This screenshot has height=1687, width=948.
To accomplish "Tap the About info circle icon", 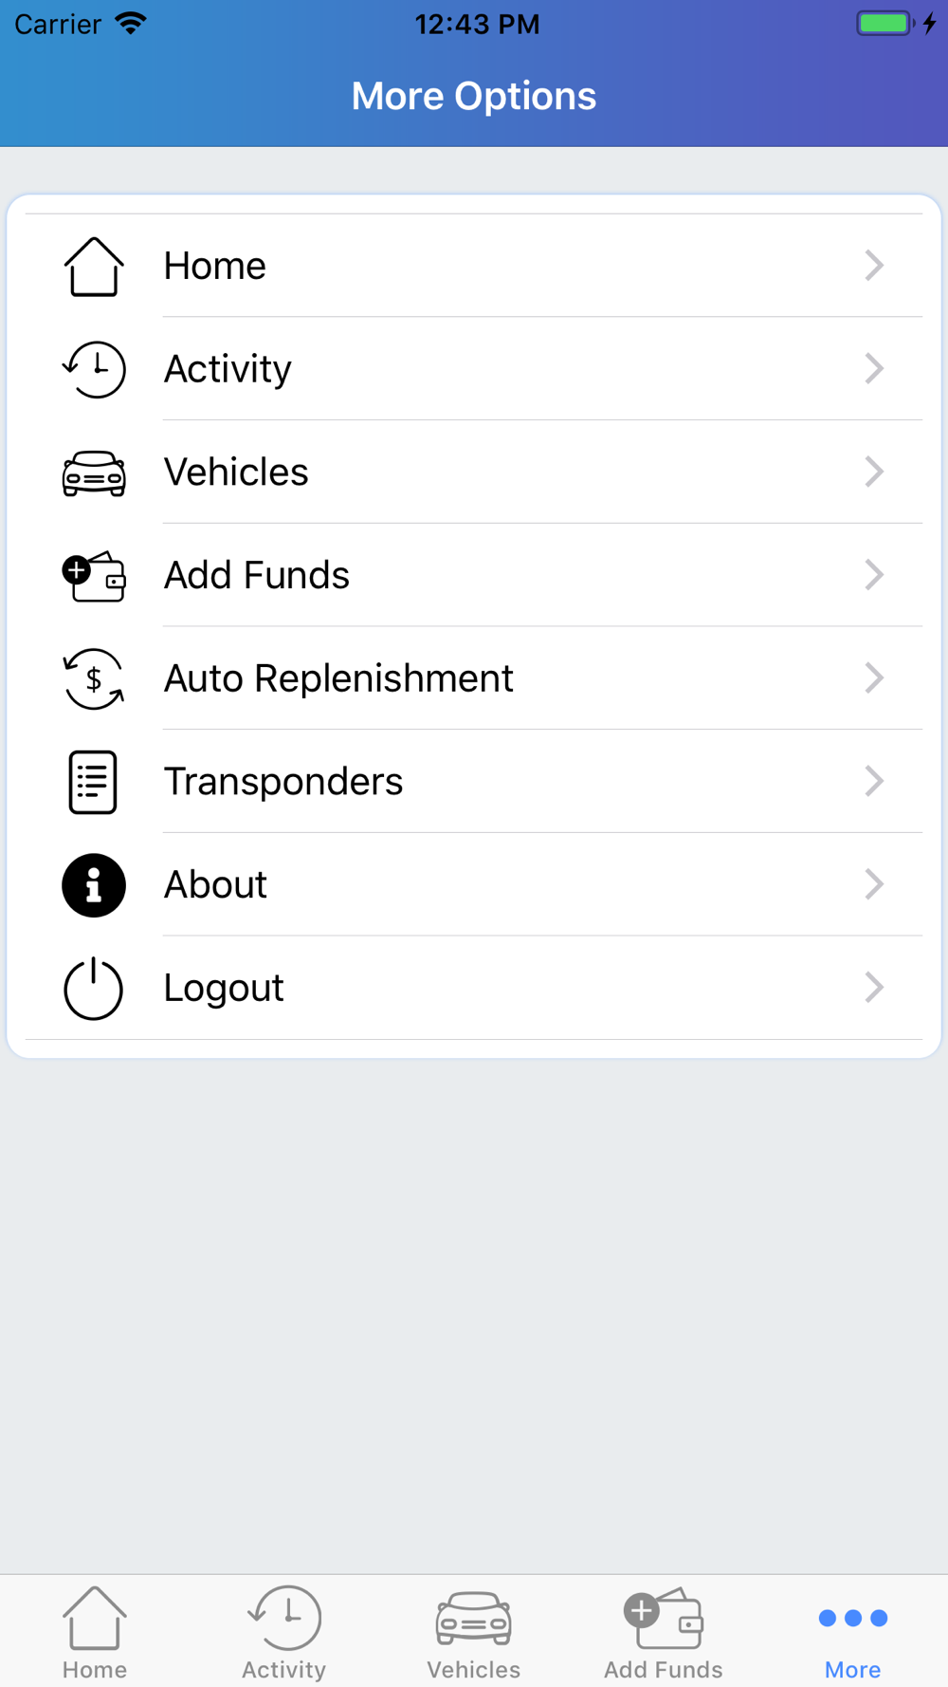I will click(94, 885).
